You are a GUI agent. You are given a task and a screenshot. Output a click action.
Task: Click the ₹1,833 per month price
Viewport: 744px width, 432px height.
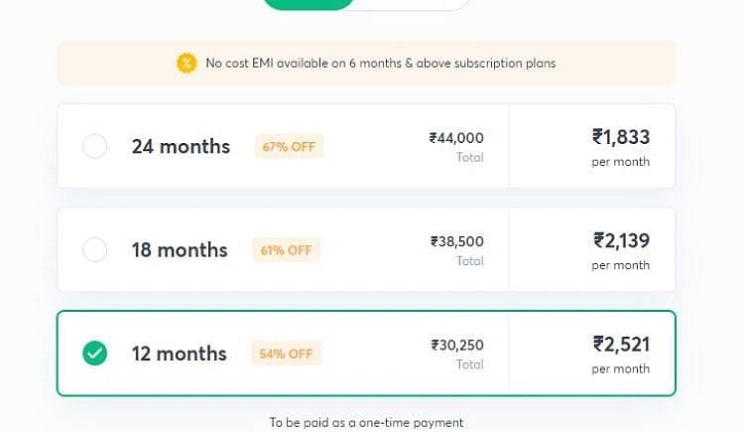[x=621, y=137]
